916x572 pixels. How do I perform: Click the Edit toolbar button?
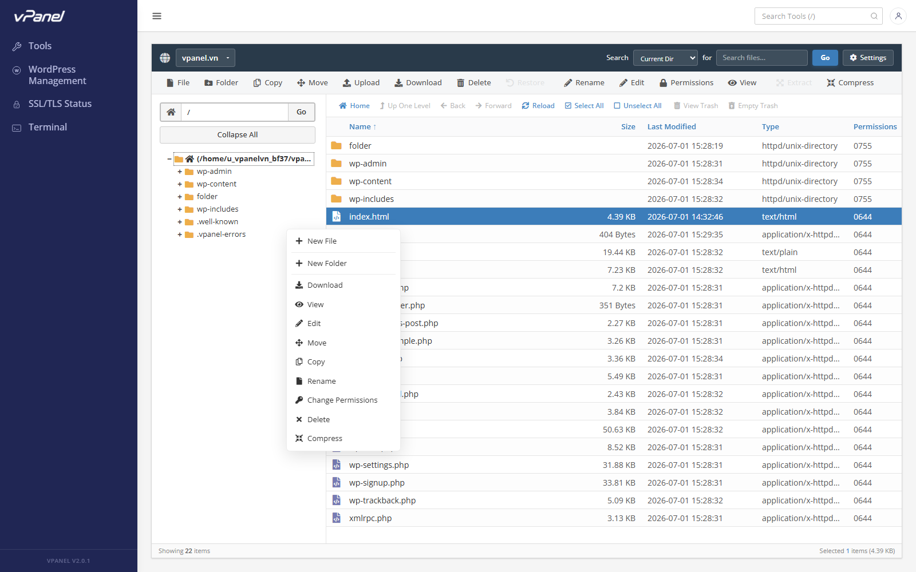coord(631,83)
